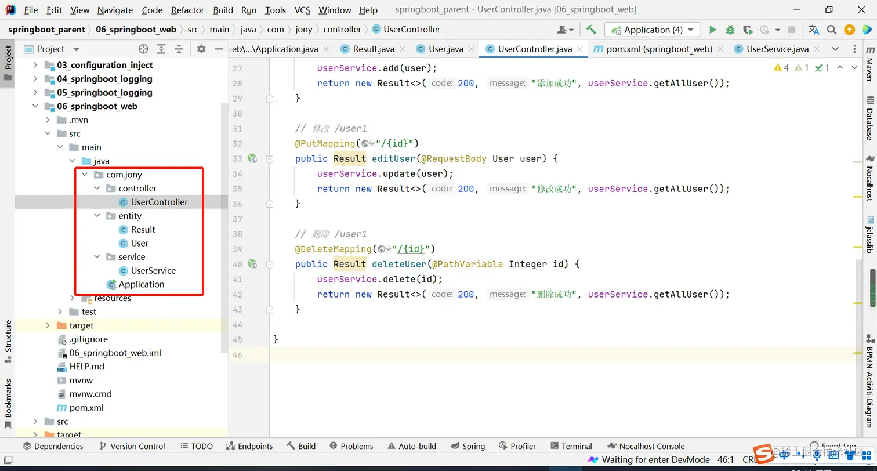The width and height of the screenshot is (877, 471).
Task: Collapse the entity package node
Action: 97,216
